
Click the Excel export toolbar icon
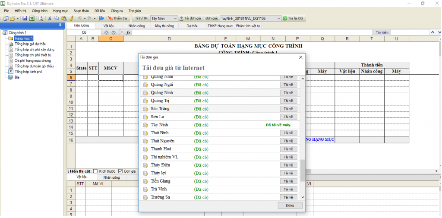tap(32, 19)
